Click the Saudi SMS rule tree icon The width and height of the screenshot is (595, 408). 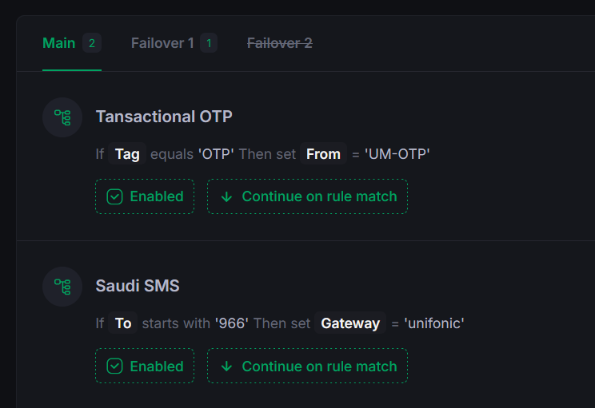(x=62, y=287)
